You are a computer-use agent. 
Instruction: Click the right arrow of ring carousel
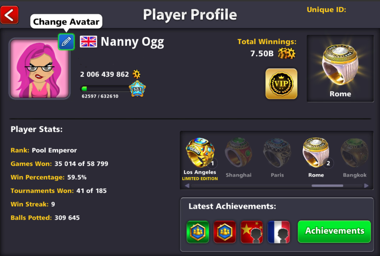[366, 186]
